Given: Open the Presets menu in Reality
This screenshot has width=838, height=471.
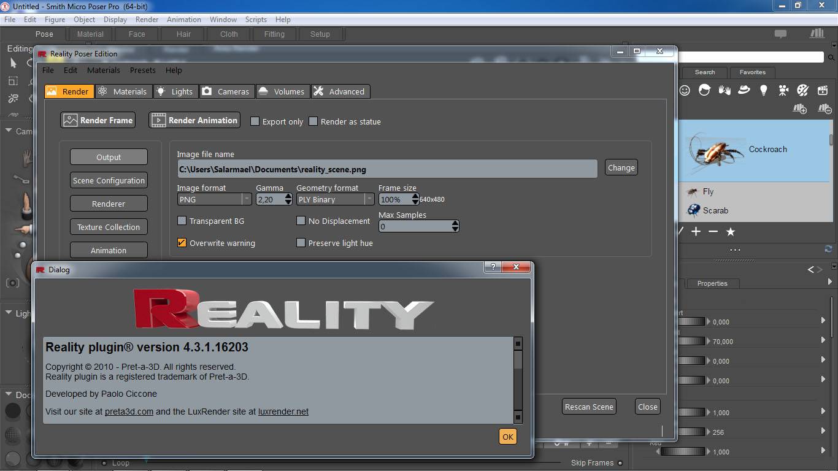Looking at the screenshot, I should [142, 70].
